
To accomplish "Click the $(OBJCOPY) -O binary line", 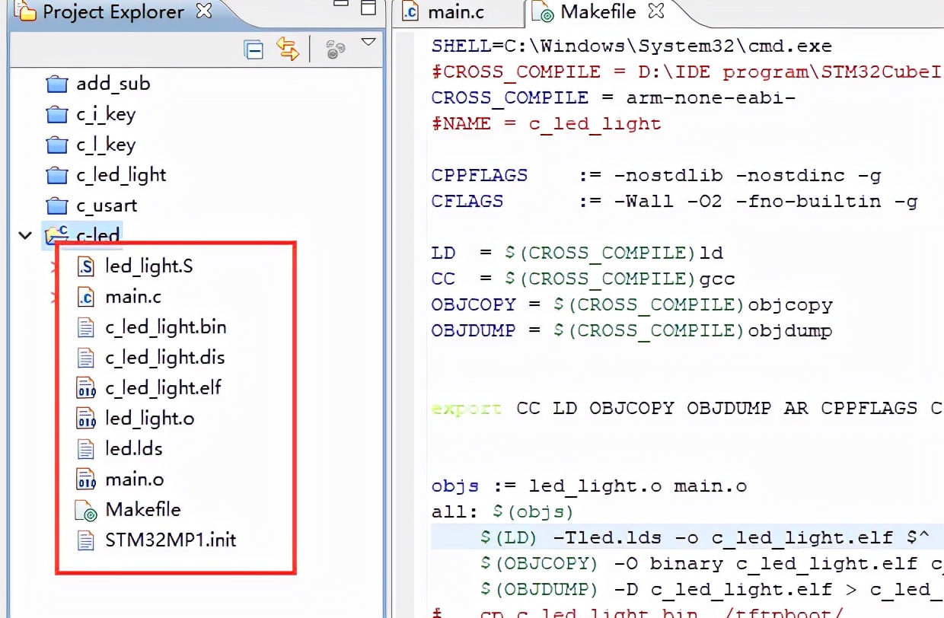I will [711, 563].
